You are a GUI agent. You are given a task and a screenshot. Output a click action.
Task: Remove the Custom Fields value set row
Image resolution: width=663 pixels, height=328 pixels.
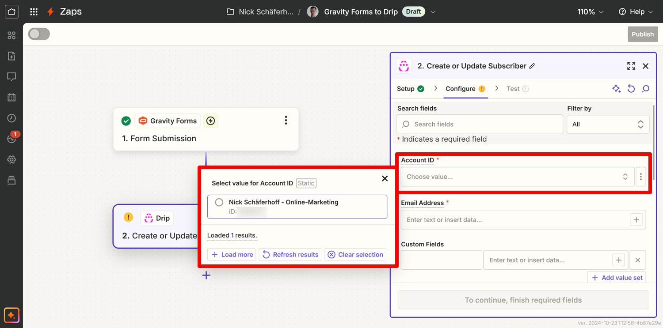[x=638, y=260]
